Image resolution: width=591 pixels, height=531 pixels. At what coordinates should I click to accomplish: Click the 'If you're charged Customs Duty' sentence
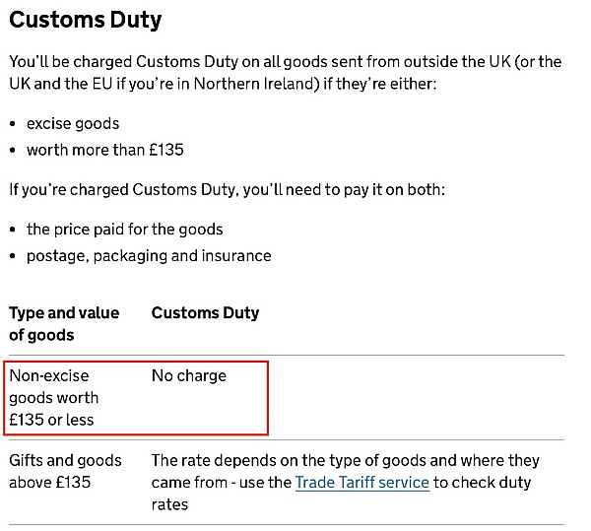pos(227,189)
